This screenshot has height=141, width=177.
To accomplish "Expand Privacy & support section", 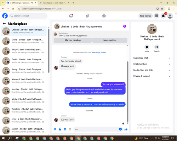I will click(x=152, y=76).
